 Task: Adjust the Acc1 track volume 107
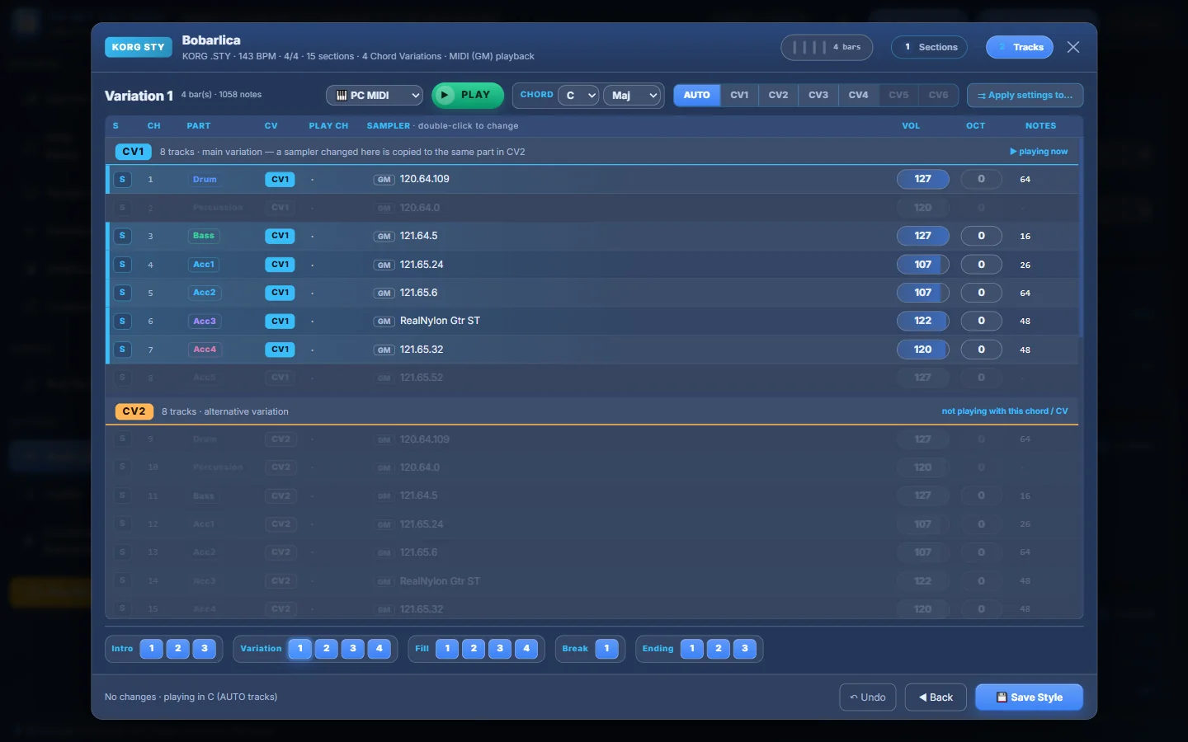tap(923, 265)
